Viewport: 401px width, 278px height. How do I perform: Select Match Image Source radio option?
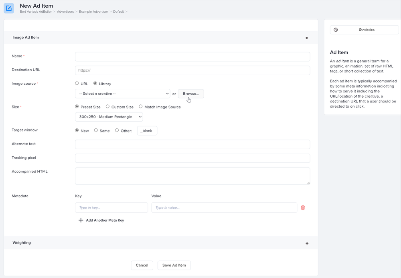[x=141, y=106]
